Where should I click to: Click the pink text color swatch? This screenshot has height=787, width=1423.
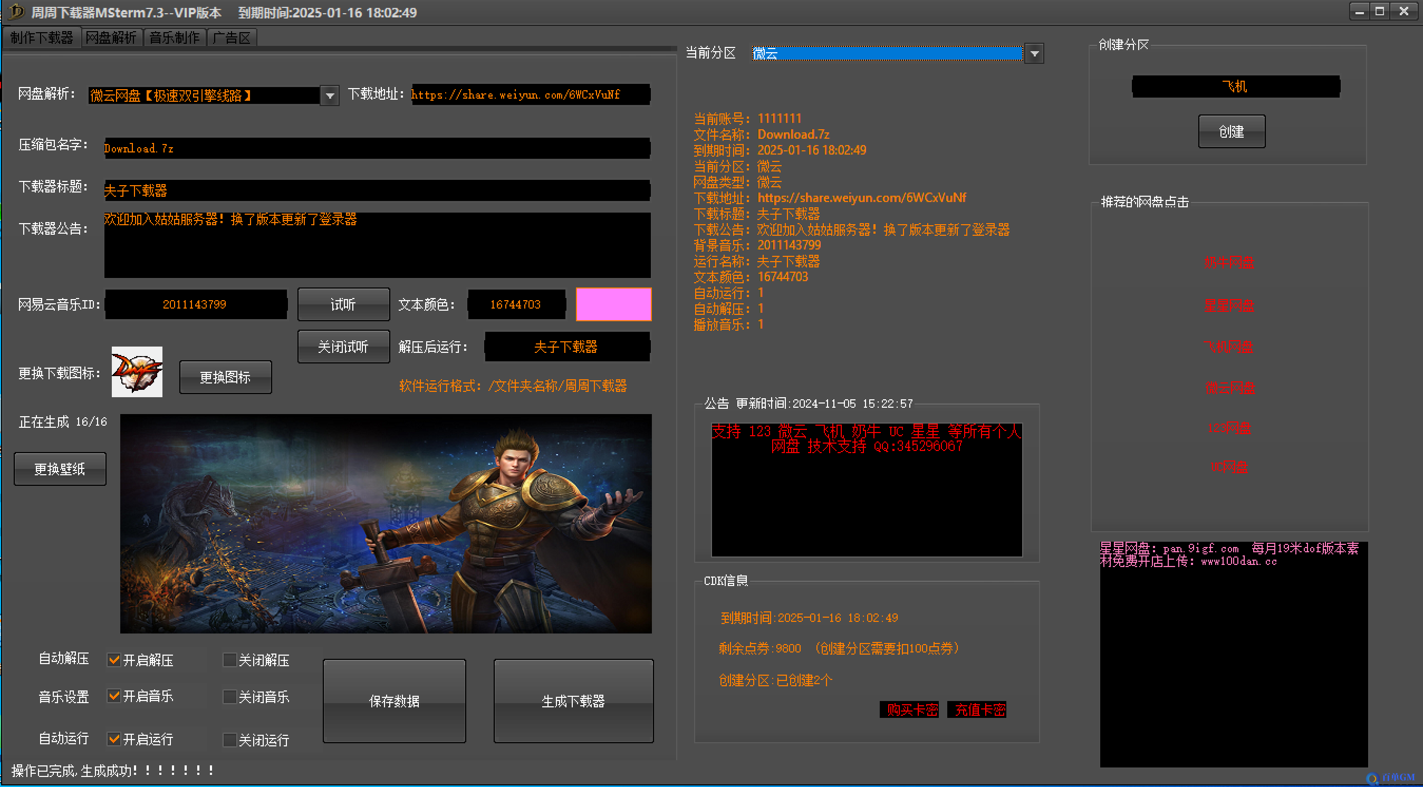614,304
